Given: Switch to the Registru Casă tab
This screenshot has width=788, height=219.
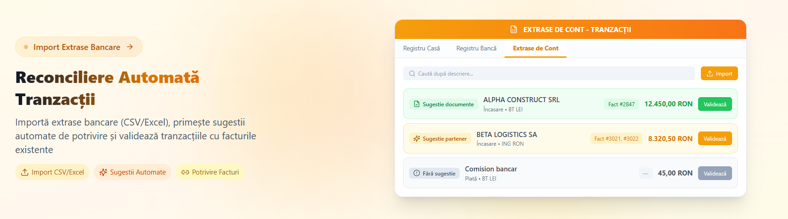Looking at the screenshot, I should [421, 48].
